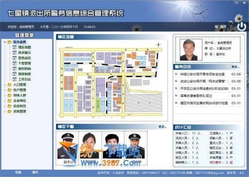Open 风采展示 item icon
Image resolution: width=249 pixels, height=177 pixels.
tap(14, 52)
